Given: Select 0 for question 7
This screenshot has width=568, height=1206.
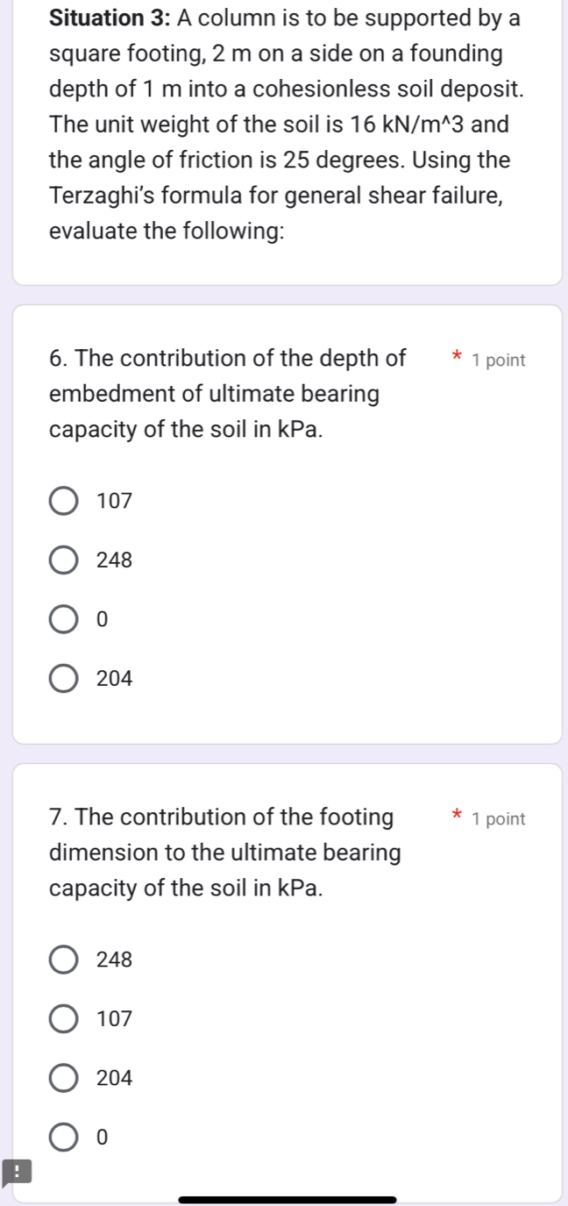Looking at the screenshot, I should (64, 1137).
